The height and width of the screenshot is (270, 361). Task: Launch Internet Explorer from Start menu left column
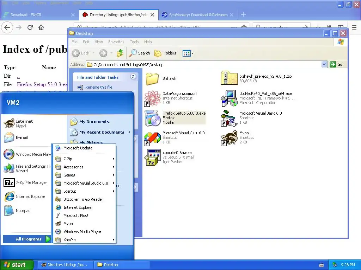click(x=25, y=197)
